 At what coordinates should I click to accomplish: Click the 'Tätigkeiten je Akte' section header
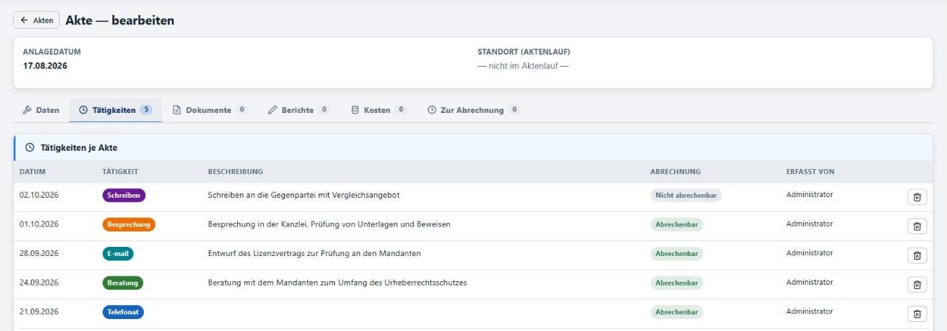(79, 148)
